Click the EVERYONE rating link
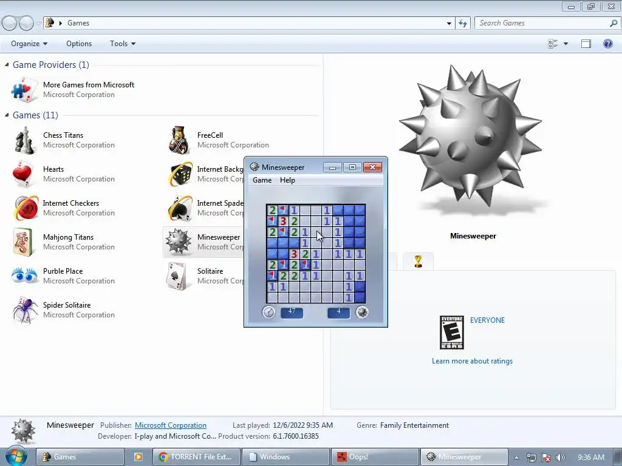 (488, 320)
